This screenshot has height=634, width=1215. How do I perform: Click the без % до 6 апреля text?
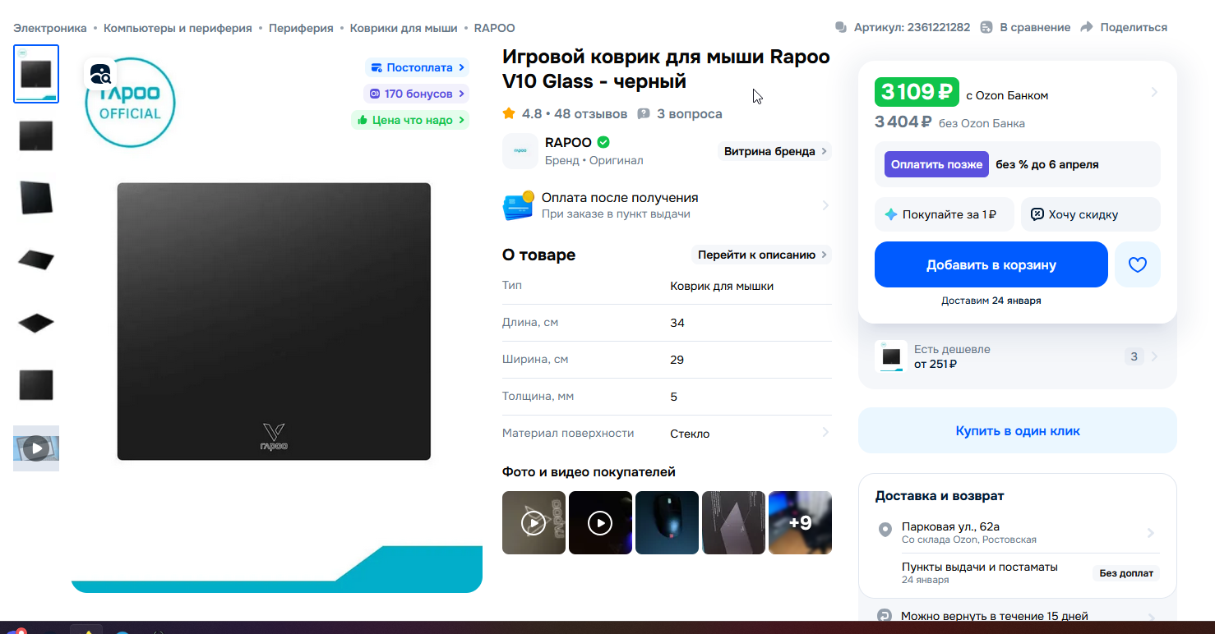(x=1047, y=164)
